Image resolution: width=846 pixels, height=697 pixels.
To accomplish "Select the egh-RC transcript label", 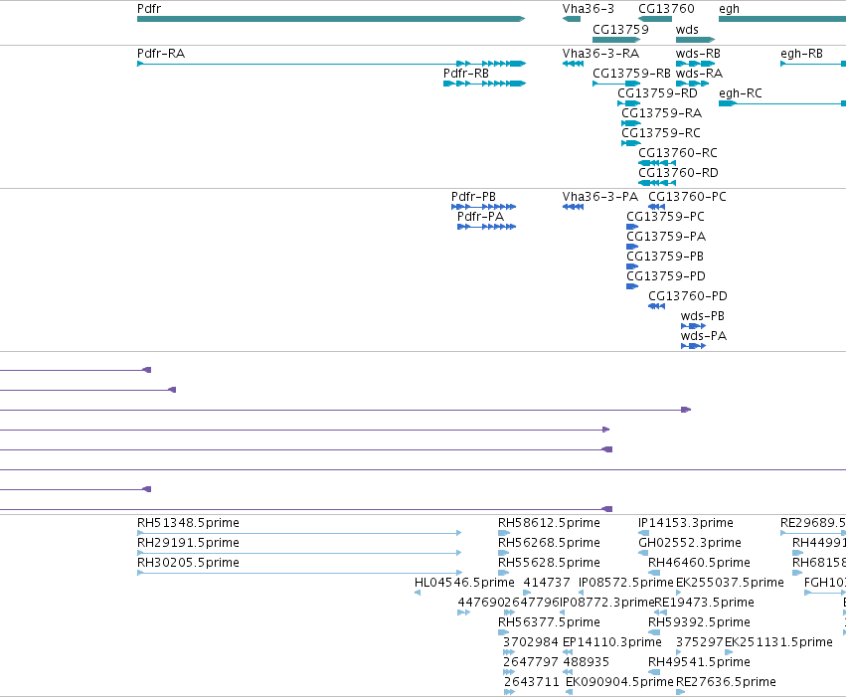I will tap(741, 93).
